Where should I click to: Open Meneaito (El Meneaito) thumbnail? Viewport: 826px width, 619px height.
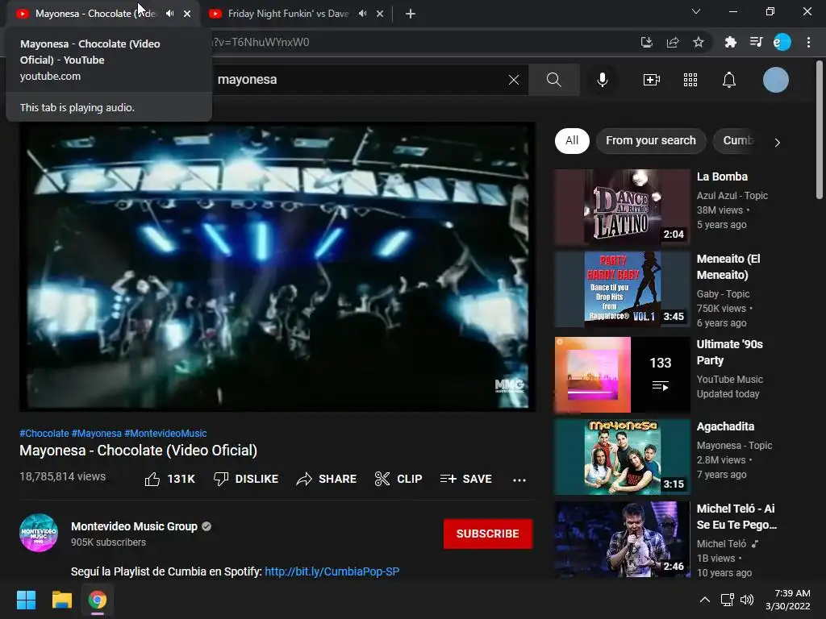click(x=622, y=289)
